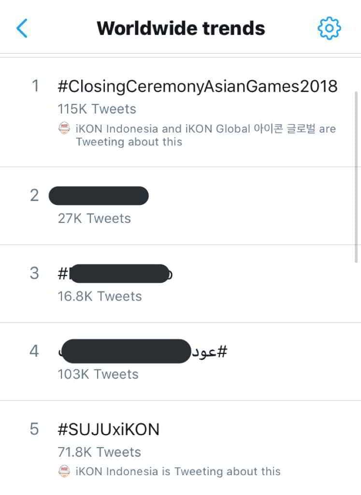Viewport: 361px width, 495px height.
Task: Click the vertical scrollbar on the right
Action: point(357,174)
